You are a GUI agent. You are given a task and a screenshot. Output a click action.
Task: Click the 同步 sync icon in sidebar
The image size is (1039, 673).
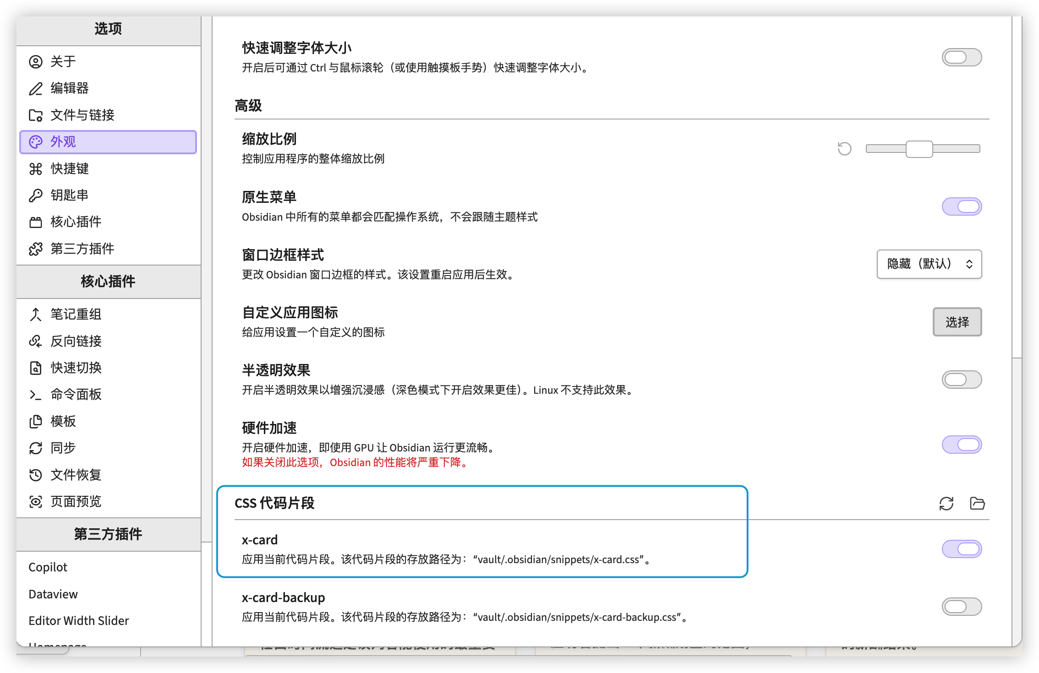pyautogui.click(x=36, y=448)
